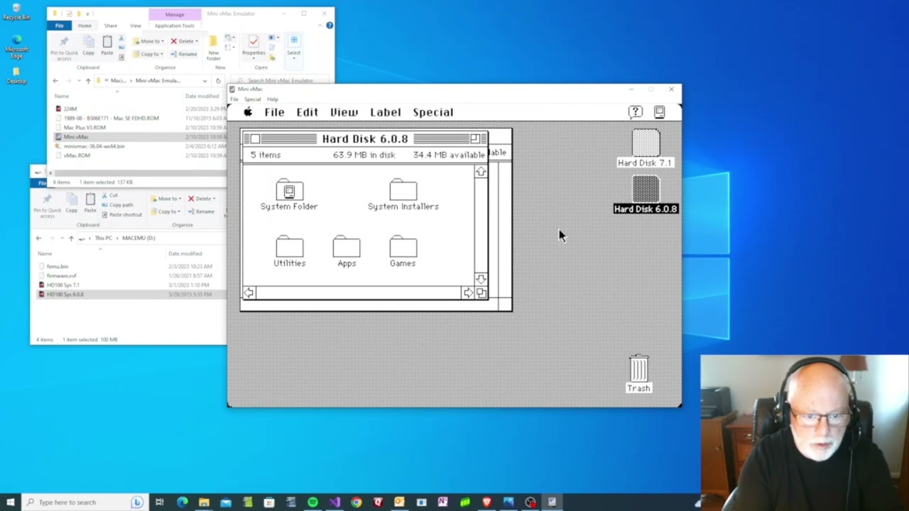Go up one level in MACEMU explorer
Screen dimensions: 909x511
(71, 238)
